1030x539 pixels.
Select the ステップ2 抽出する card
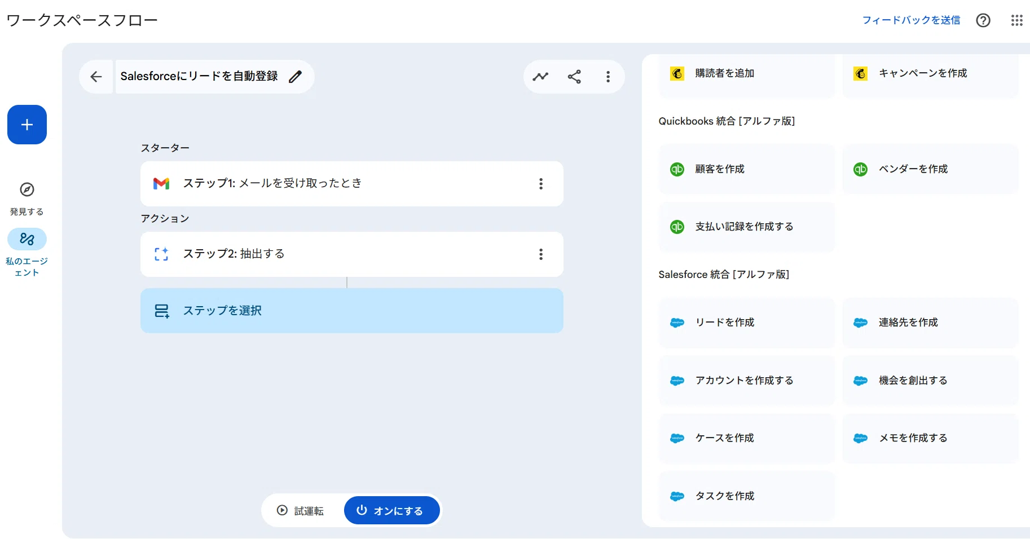point(352,254)
